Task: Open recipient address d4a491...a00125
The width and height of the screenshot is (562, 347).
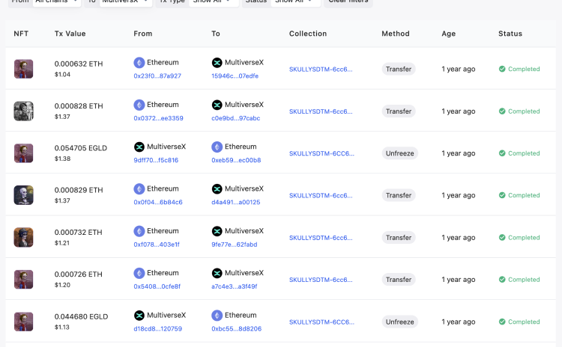Action: coord(236,202)
